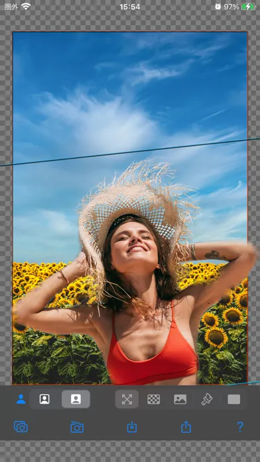Viewport: 260px width, 462px height.
Task: Tap the battery indicator in status bar
Action: click(248, 7)
